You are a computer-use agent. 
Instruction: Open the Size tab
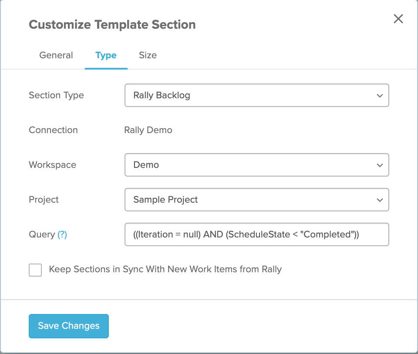click(x=148, y=55)
